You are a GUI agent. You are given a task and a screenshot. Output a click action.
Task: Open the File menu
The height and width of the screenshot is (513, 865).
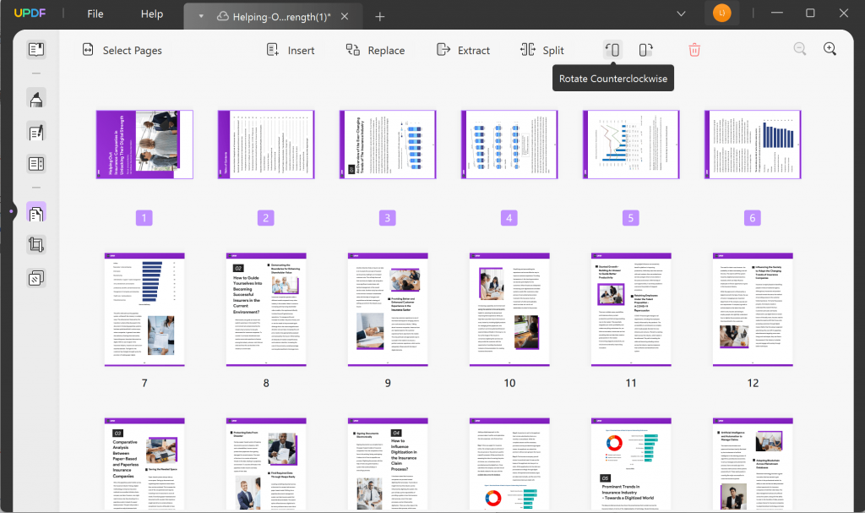[x=95, y=14]
